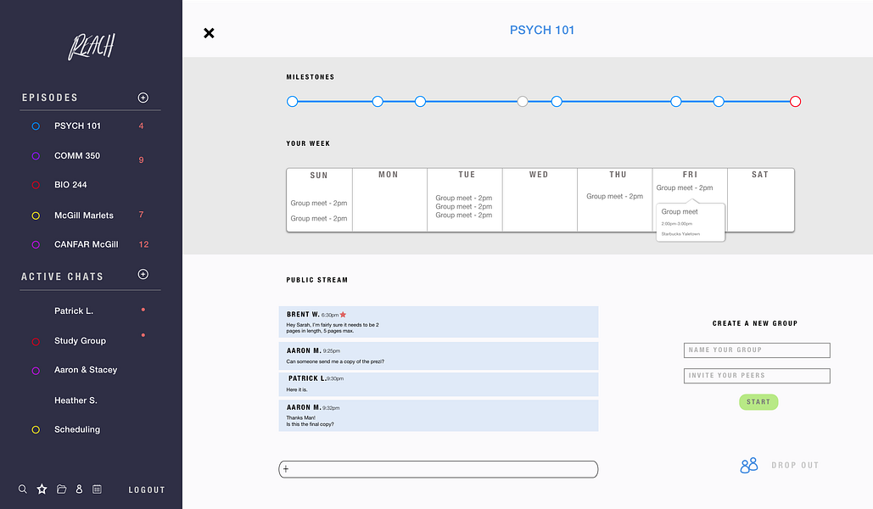Add a new episode with plus icon
The width and height of the screenshot is (873, 509).
coord(143,98)
